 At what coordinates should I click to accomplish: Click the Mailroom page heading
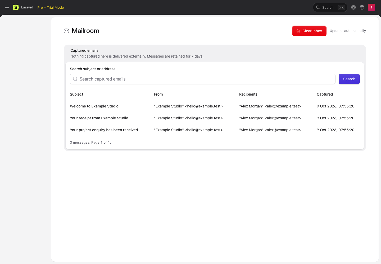(85, 31)
